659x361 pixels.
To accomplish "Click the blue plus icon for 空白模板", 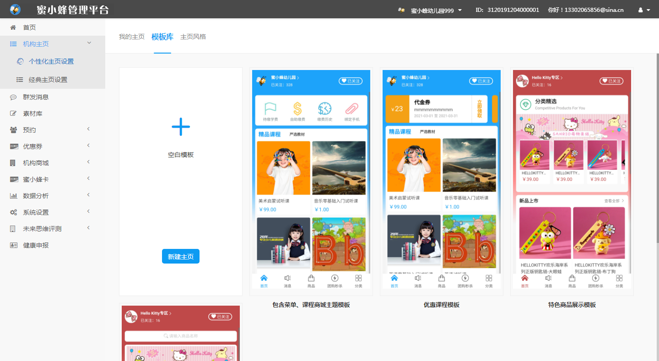I will point(181,127).
